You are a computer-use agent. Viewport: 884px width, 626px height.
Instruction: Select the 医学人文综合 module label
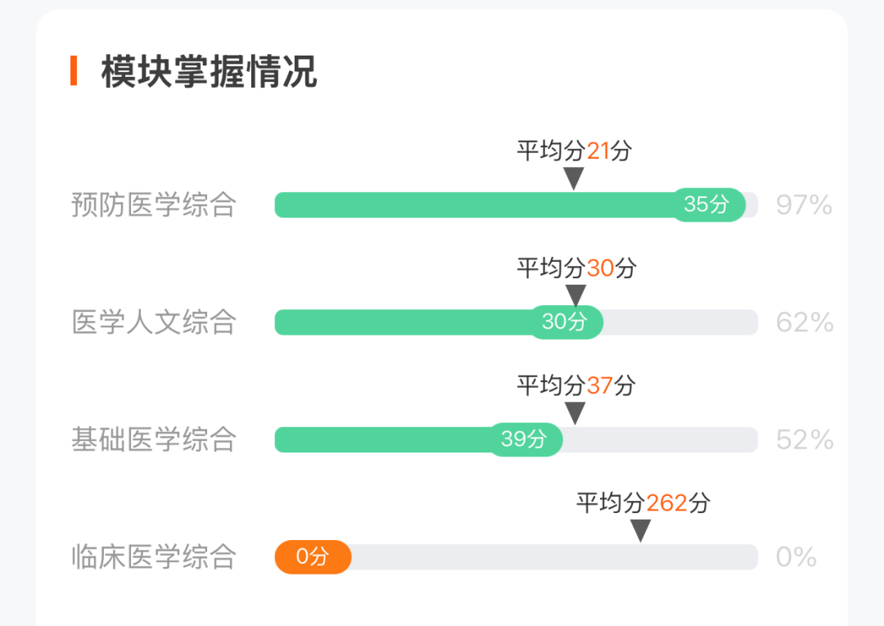pos(153,322)
